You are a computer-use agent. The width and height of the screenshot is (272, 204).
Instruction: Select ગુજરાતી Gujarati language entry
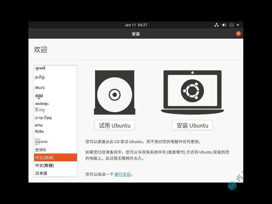click(x=56, y=68)
